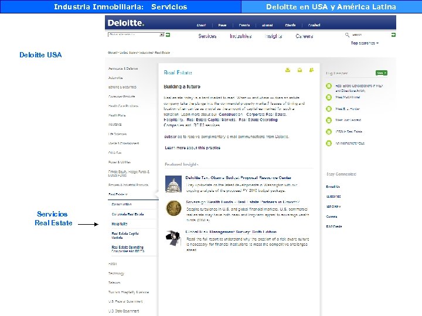Open the Industries menu
422x316 pixels.
[x=241, y=36]
